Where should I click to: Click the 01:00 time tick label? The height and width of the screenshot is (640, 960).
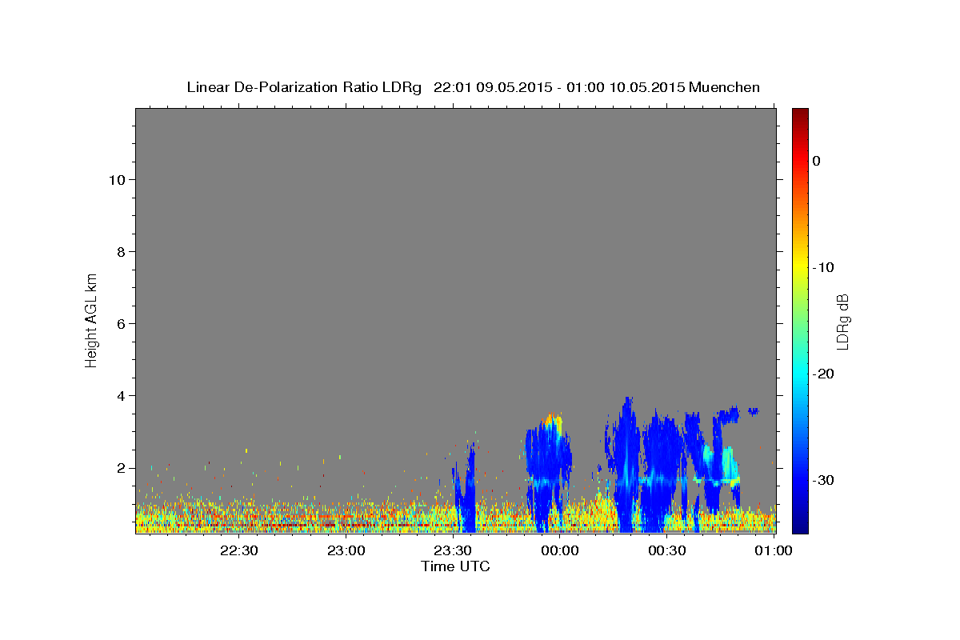click(774, 551)
